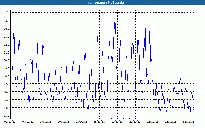The image size is (205, 128).
Task: Click the 25/10/13 date label
Action: [x=153, y=122]
